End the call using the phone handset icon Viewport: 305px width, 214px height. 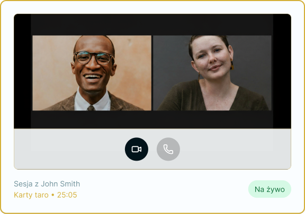click(168, 149)
